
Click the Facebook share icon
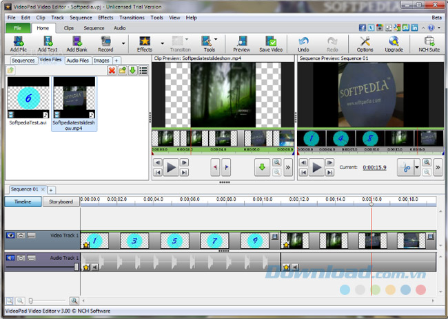coord(363,27)
